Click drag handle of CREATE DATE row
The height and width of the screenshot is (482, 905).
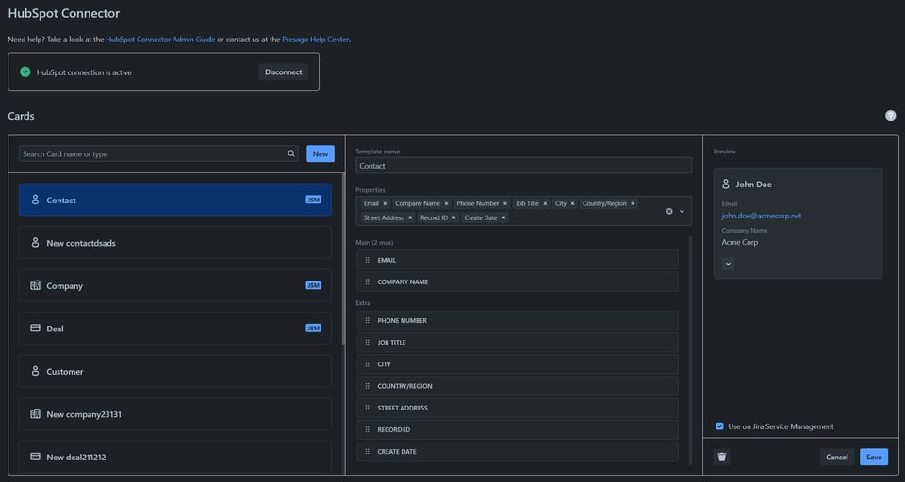pos(367,452)
